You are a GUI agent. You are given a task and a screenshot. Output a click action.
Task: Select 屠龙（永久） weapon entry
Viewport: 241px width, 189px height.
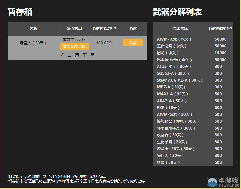point(165,53)
